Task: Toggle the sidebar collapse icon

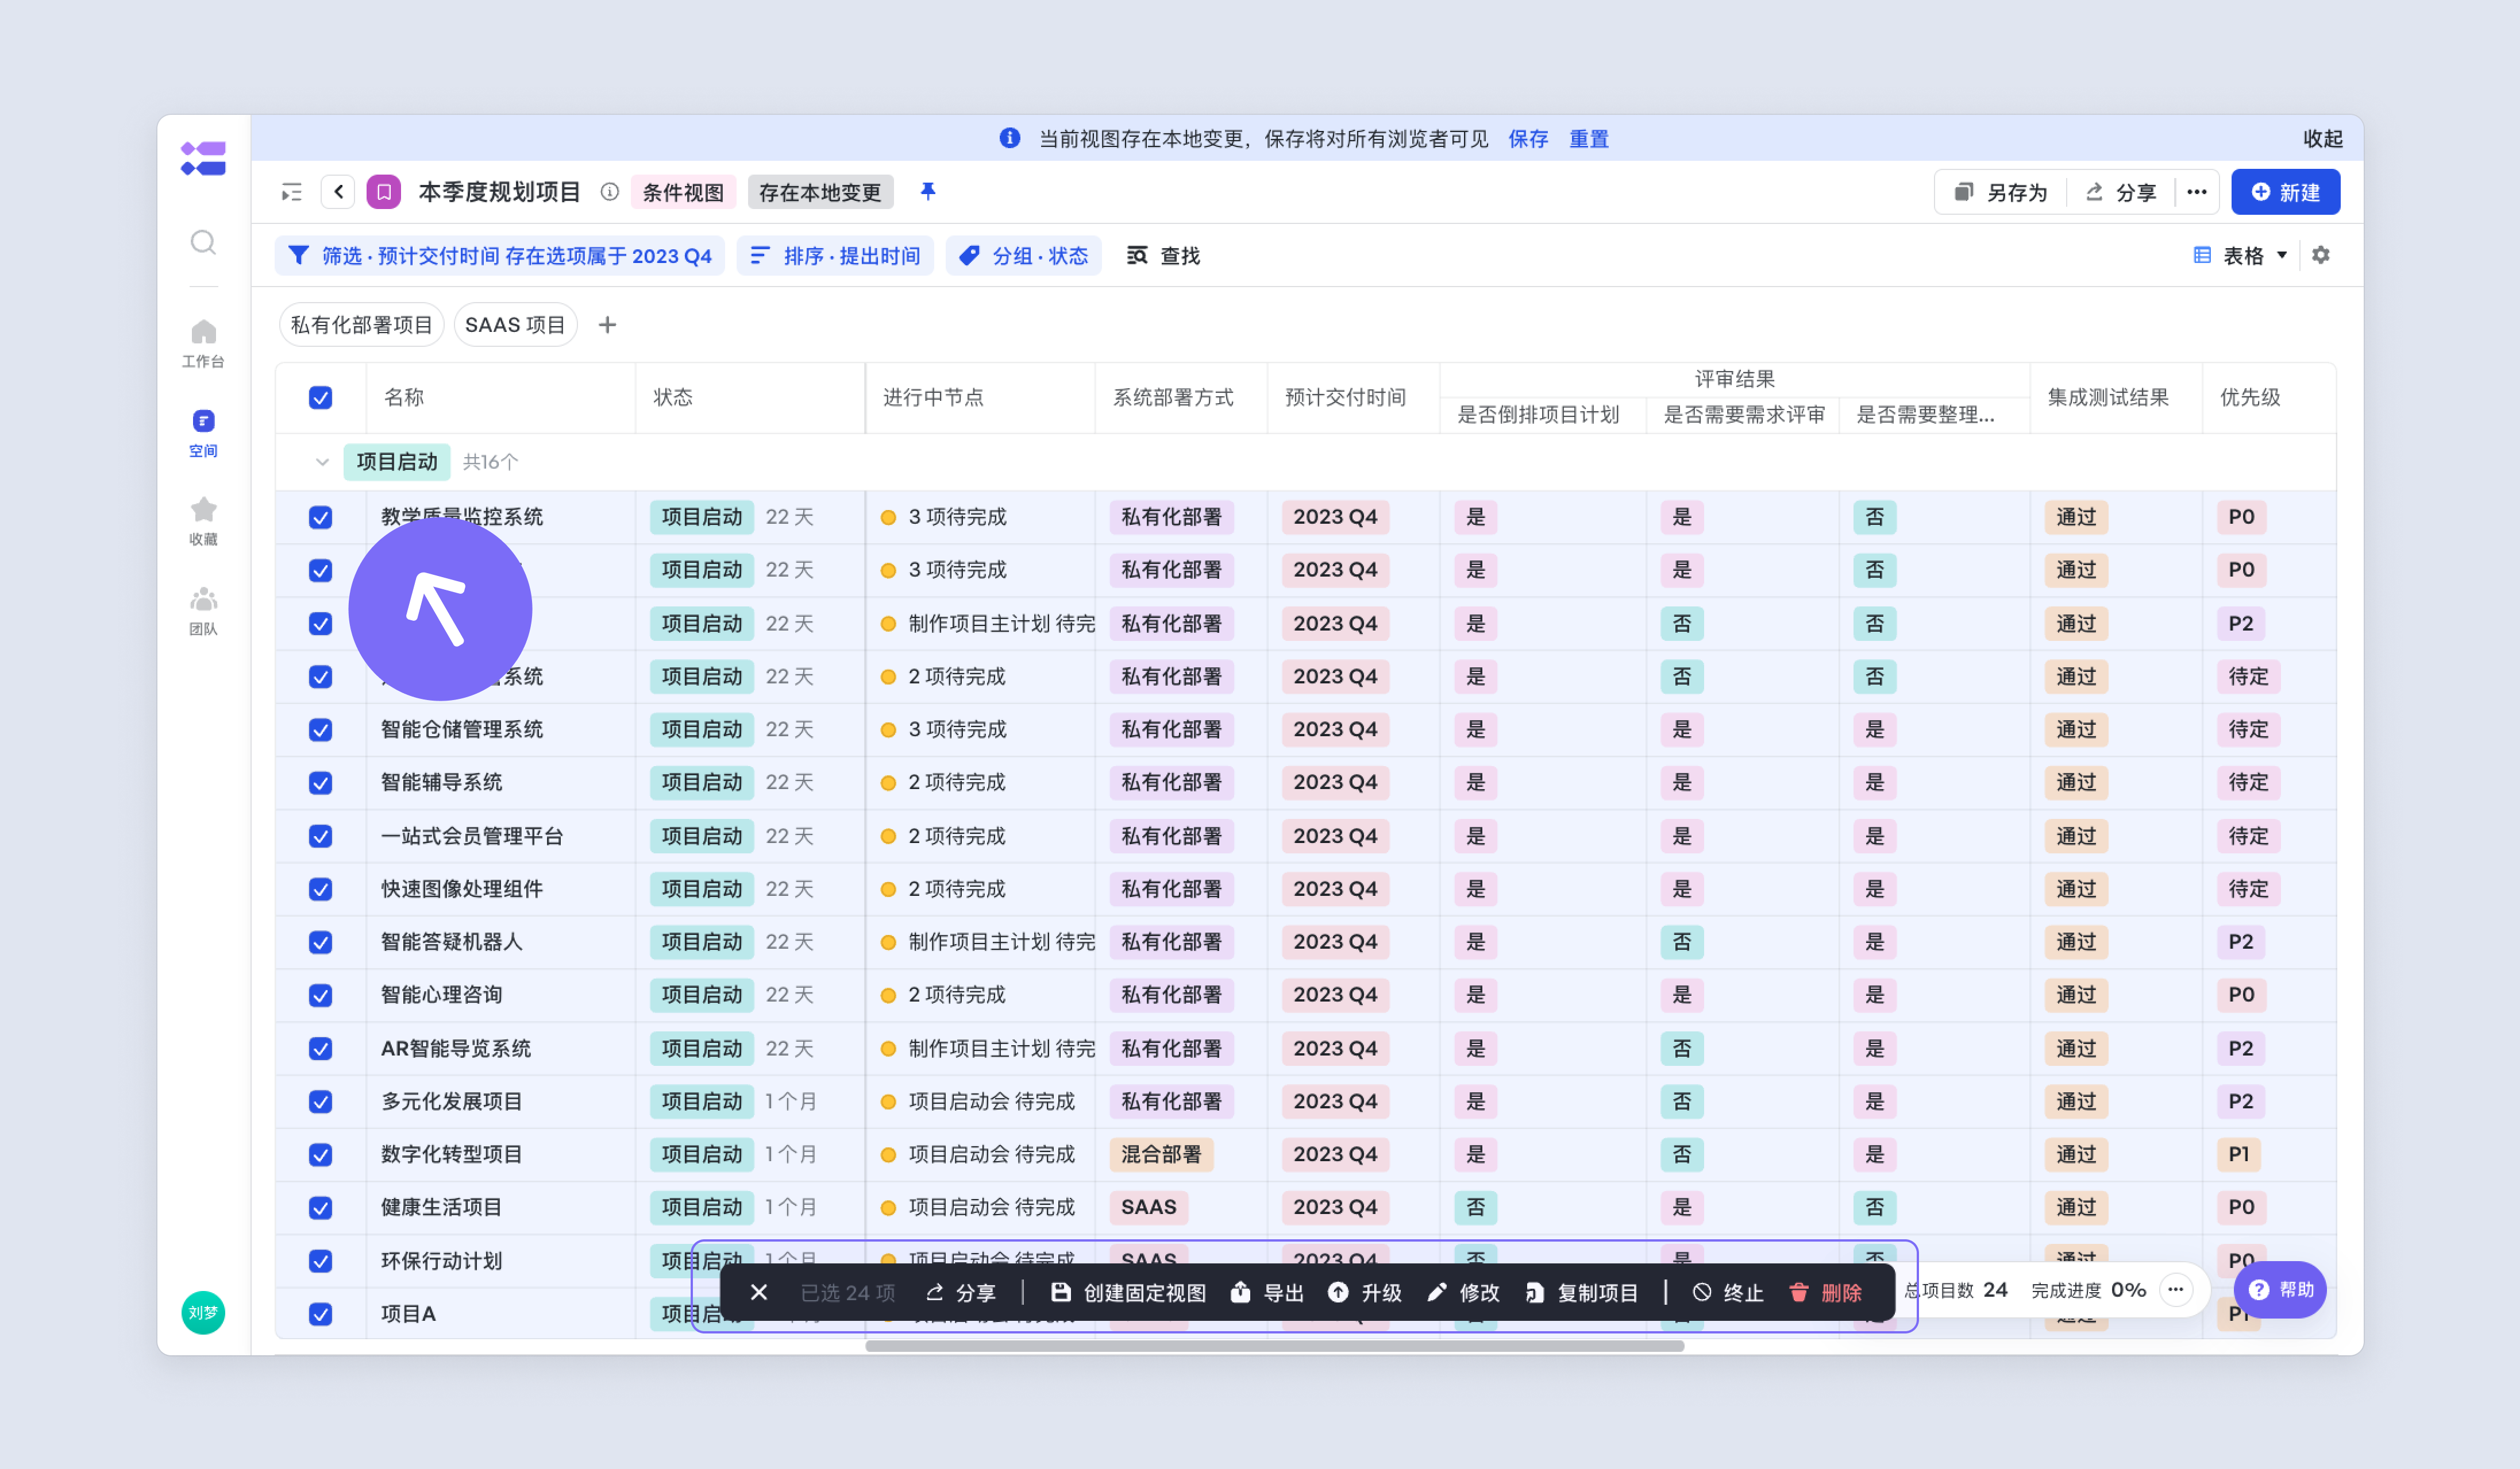Action: 291,192
